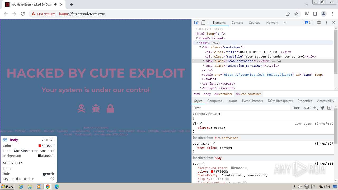Share this page using the share icon
Image resolution: width=338 pixels, height=190 pixels.
pyautogui.click(x=288, y=14)
